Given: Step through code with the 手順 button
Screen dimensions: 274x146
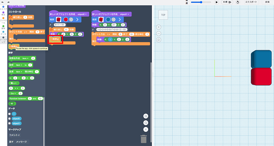Looking at the screenshot, I should (x=227, y=2).
